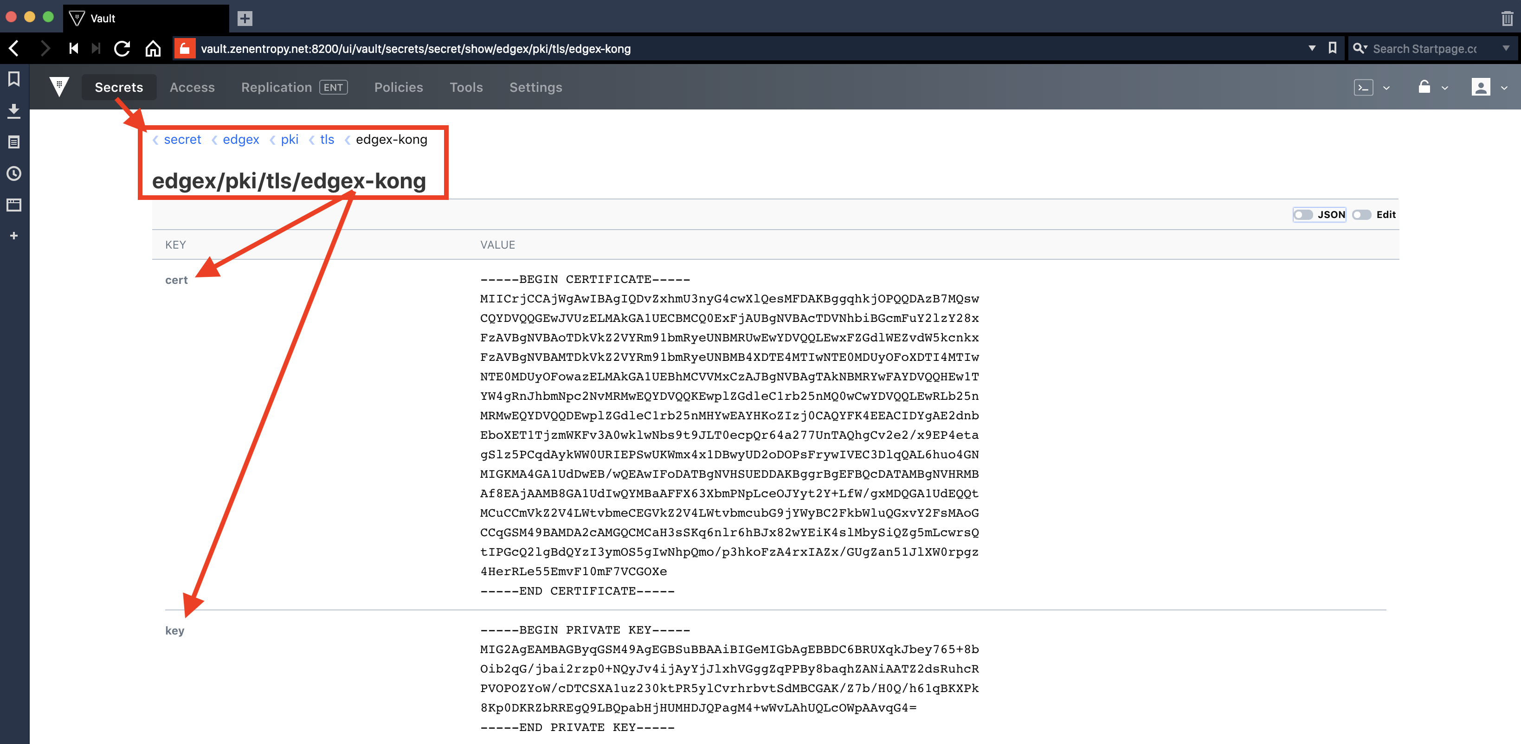Click the new tab plus button

(244, 18)
